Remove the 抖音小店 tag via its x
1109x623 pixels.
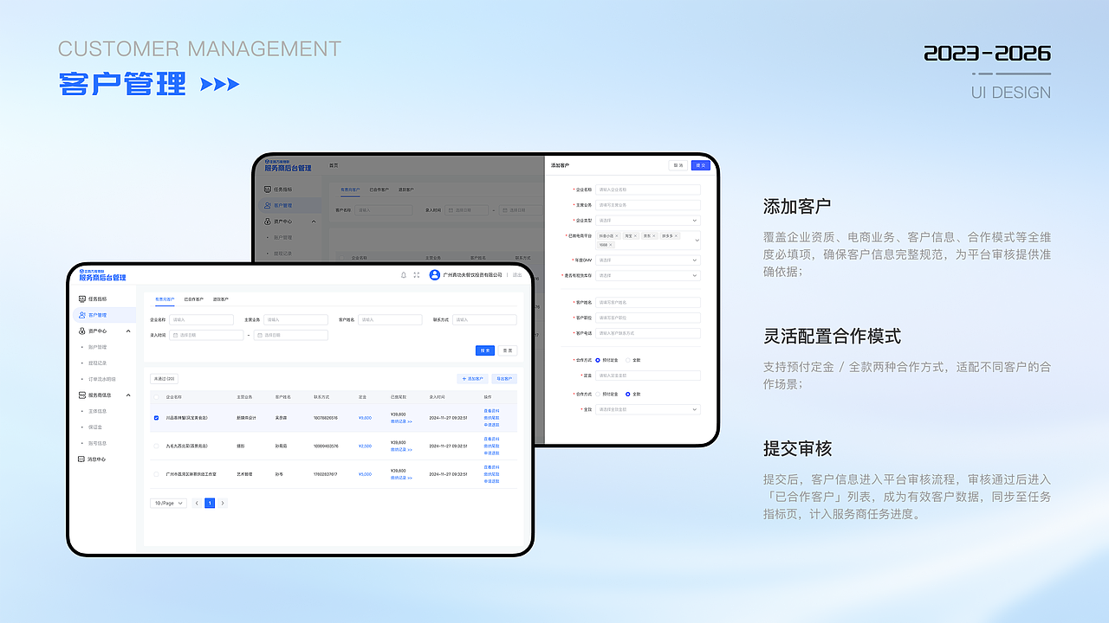coord(617,235)
